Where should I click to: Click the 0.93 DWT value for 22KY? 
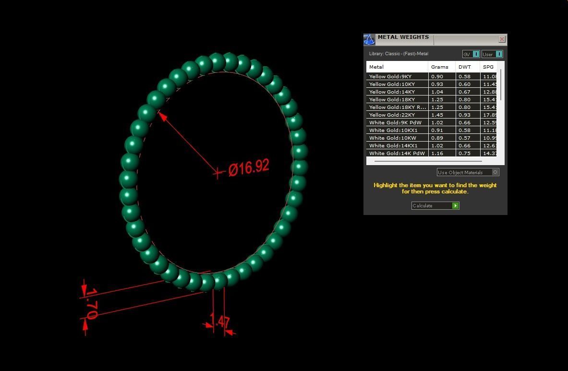[x=464, y=115]
